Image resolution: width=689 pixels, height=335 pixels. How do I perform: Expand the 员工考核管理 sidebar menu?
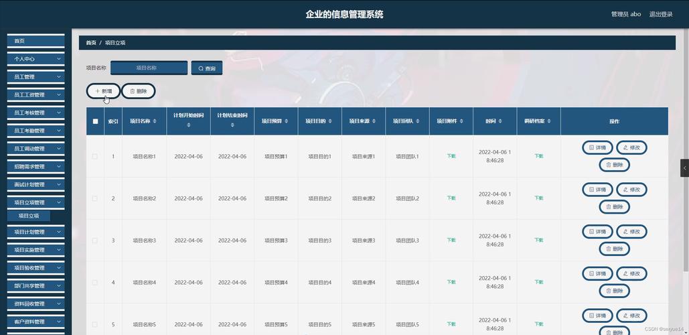pyautogui.click(x=36, y=113)
